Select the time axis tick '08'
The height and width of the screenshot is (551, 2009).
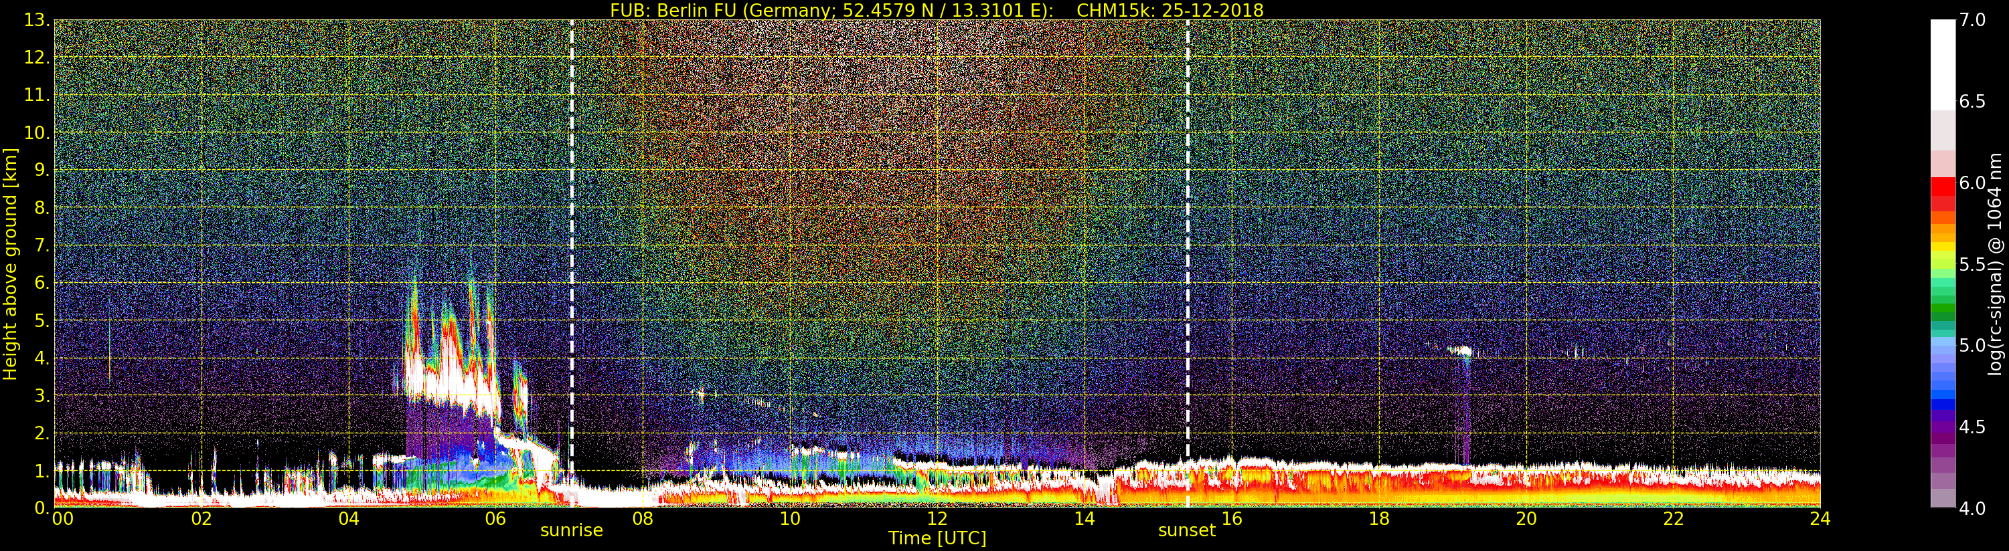click(x=643, y=518)
